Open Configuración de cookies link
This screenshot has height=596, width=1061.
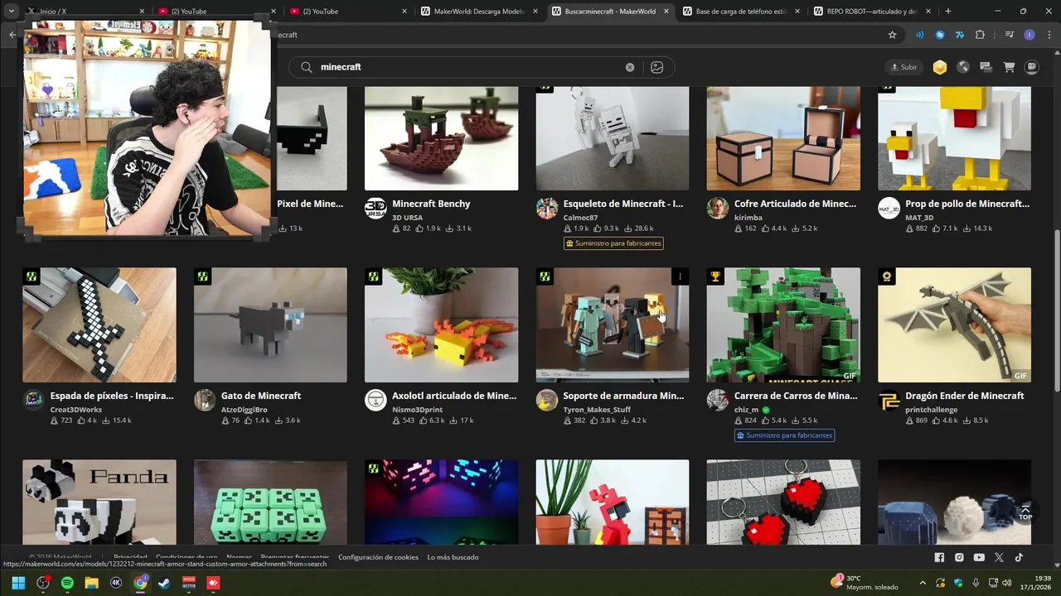pyautogui.click(x=378, y=557)
